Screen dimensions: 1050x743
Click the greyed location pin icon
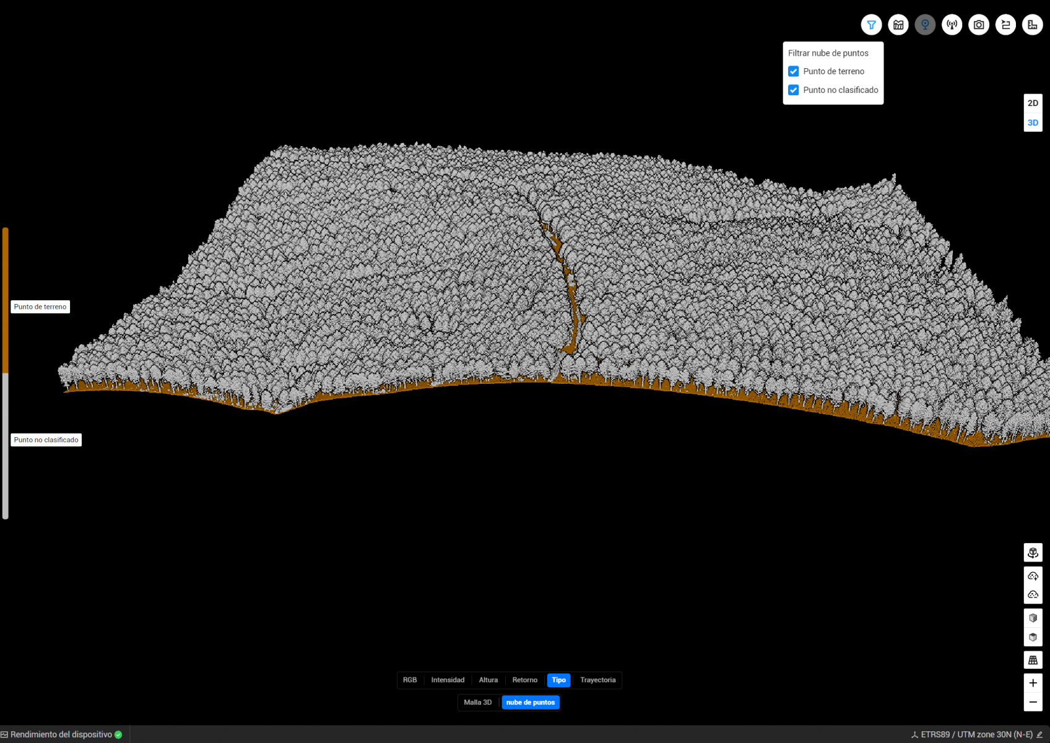pos(925,25)
